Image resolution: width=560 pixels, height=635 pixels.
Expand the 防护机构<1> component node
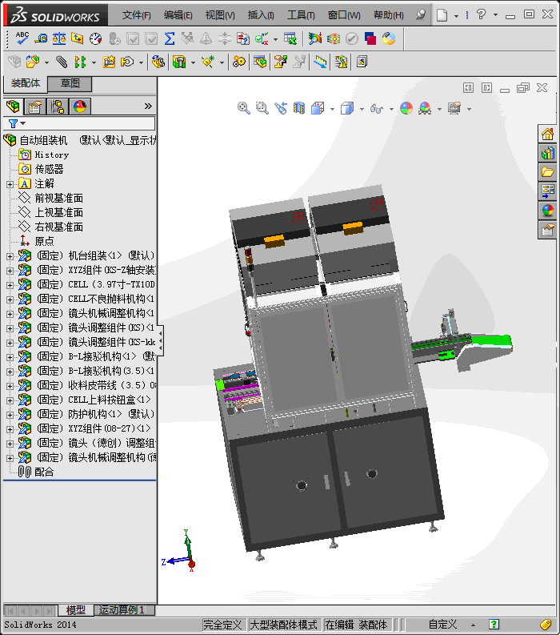point(10,415)
